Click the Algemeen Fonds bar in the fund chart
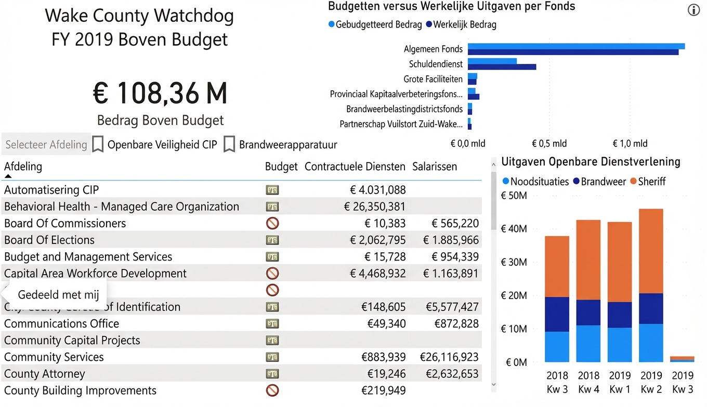This screenshot has height=407, width=707. pyautogui.click(x=572, y=49)
